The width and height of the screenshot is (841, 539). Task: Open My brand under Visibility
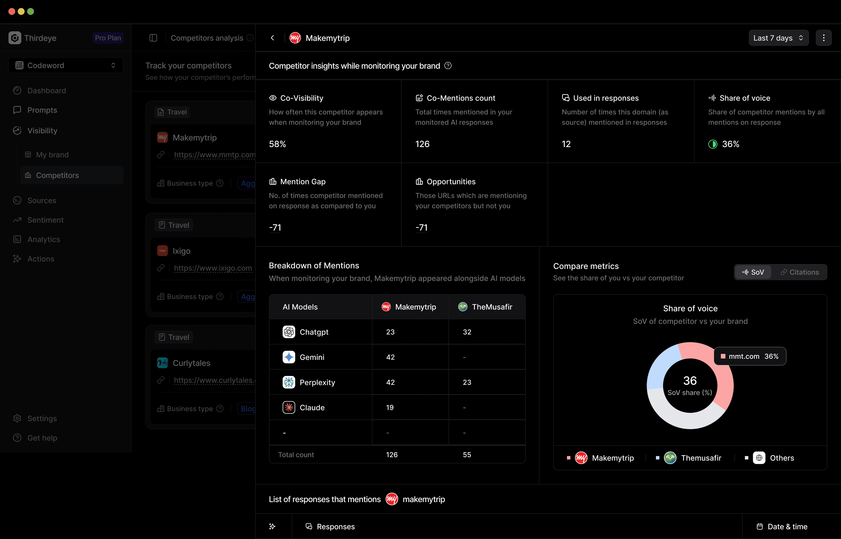52,155
